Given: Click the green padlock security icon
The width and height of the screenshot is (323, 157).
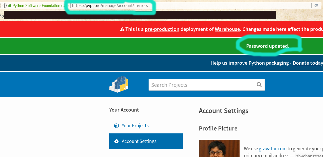Looking at the screenshot, I should [x=10, y=6].
